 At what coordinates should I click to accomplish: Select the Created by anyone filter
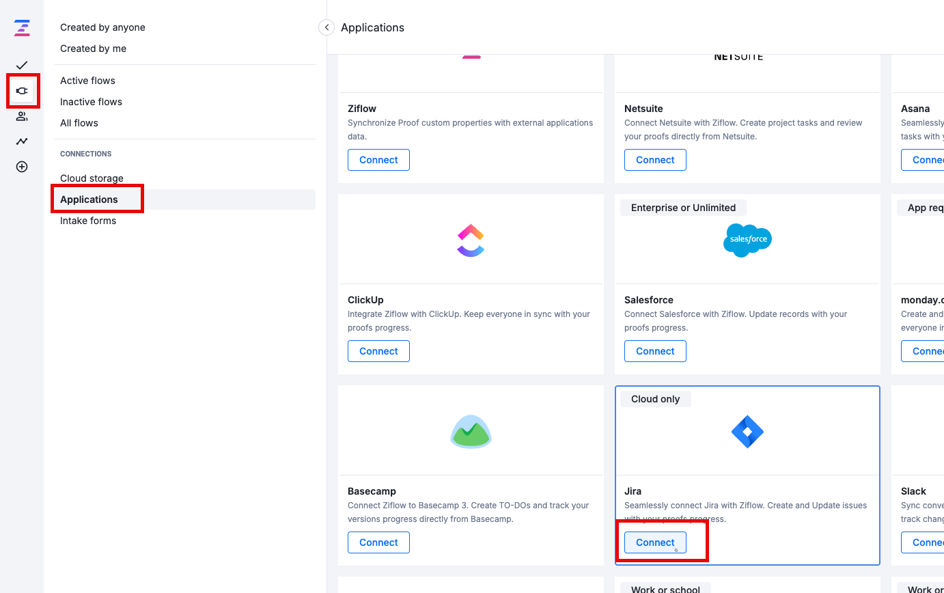click(x=102, y=27)
